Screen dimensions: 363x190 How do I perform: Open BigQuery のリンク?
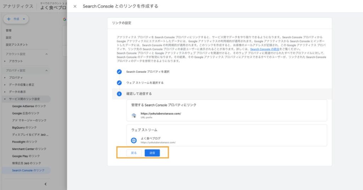pyautogui.click(x=24, y=127)
